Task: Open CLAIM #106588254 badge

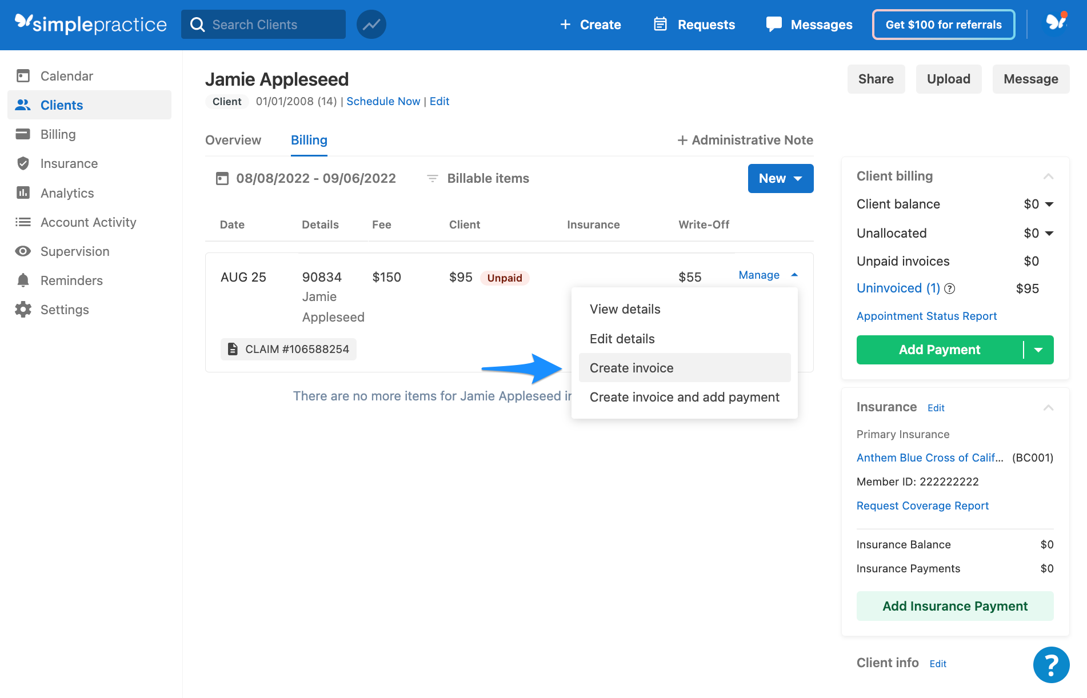Action: click(x=289, y=349)
